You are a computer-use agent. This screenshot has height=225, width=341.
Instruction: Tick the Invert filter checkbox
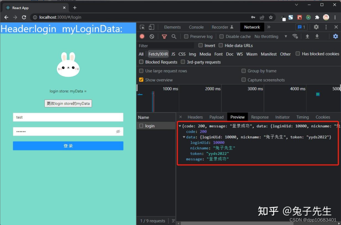(x=200, y=45)
